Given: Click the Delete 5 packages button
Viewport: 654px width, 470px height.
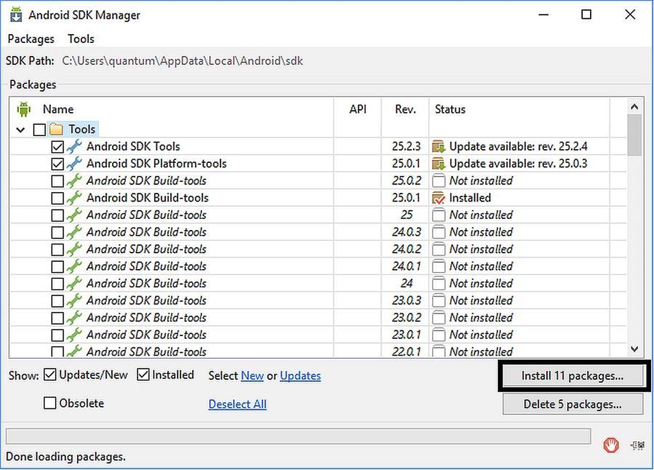Looking at the screenshot, I should click(x=573, y=404).
